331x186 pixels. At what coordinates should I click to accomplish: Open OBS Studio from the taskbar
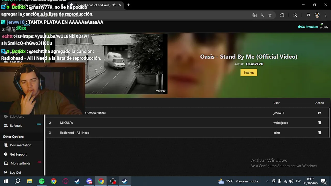(113, 181)
